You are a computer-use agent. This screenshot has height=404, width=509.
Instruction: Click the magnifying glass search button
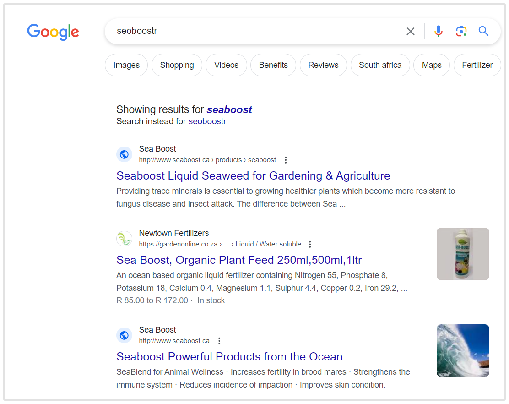click(483, 31)
